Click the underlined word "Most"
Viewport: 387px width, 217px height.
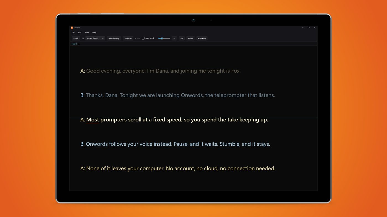(x=93, y=120)
